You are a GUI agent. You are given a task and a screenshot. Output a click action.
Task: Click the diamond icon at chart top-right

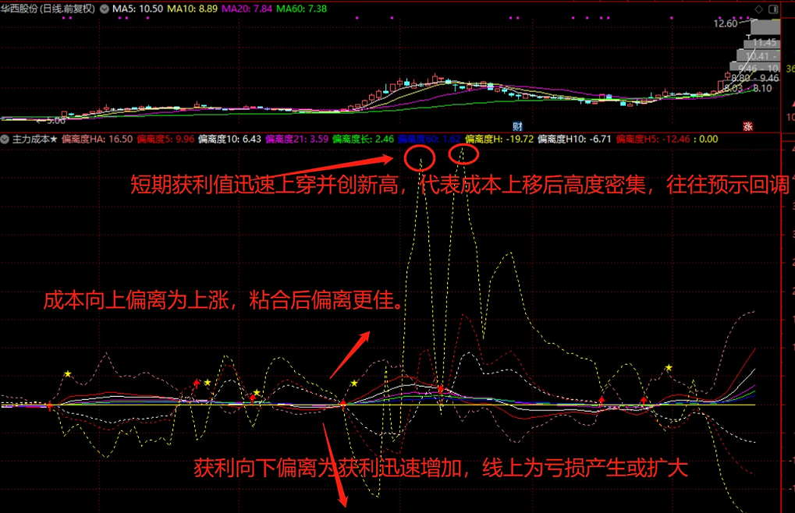[758, 9]
